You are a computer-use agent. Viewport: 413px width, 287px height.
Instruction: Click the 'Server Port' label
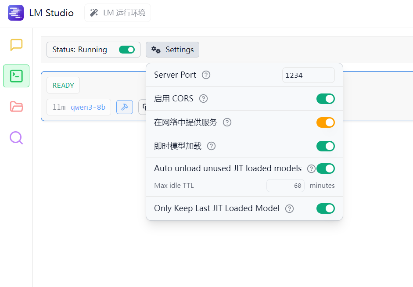pyautogui.click(x=175, y=75)
